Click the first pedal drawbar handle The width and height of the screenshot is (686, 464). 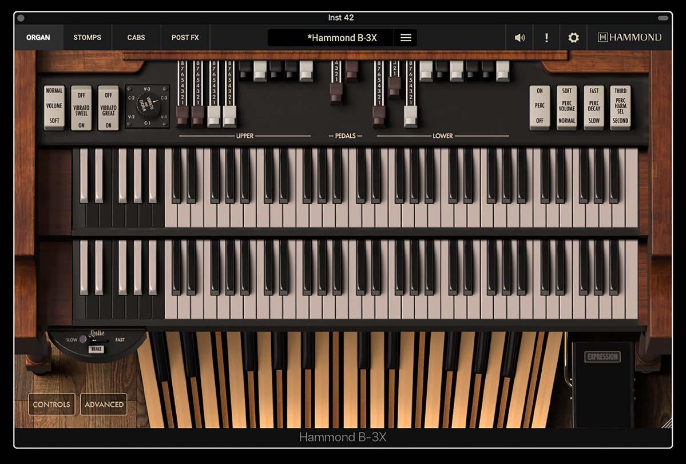point(336,93)
